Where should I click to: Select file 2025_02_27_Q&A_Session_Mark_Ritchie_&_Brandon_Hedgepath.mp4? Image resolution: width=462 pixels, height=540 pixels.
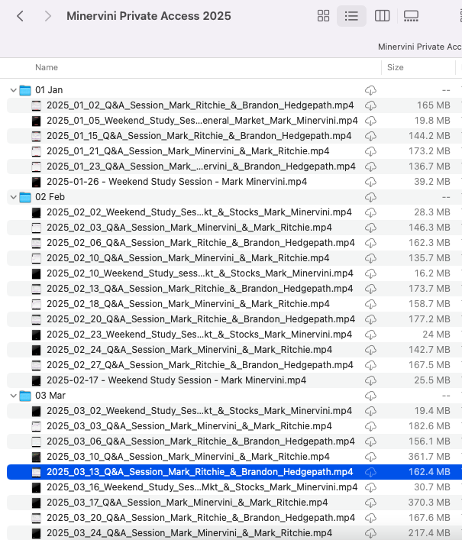[200, 364]
